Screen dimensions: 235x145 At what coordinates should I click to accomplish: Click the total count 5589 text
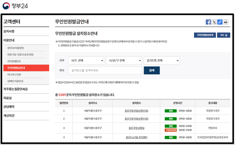click(x=62, y=95)
